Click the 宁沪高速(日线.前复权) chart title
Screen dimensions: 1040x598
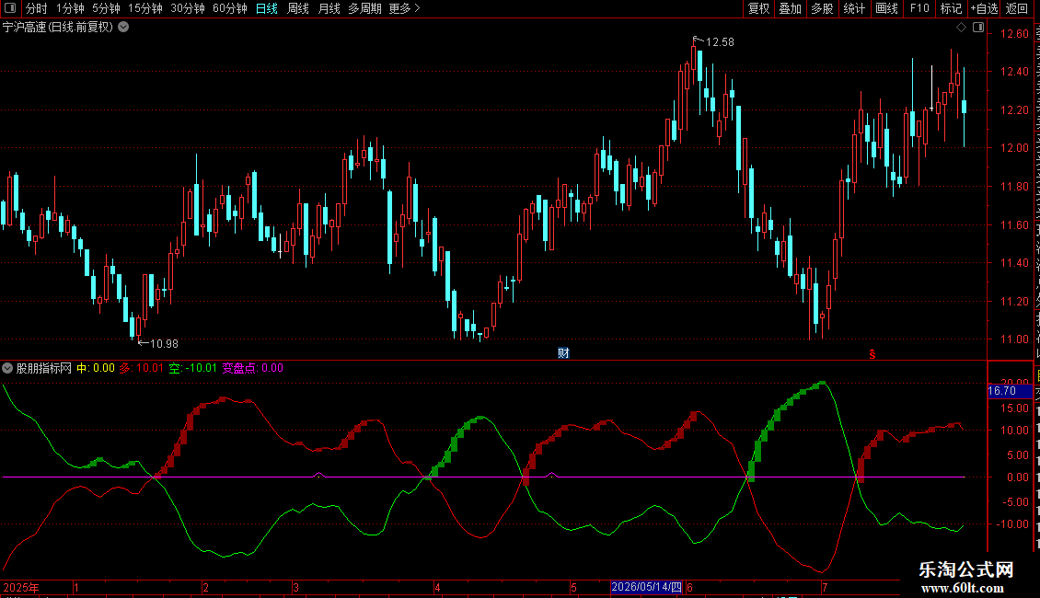point(58,28)
